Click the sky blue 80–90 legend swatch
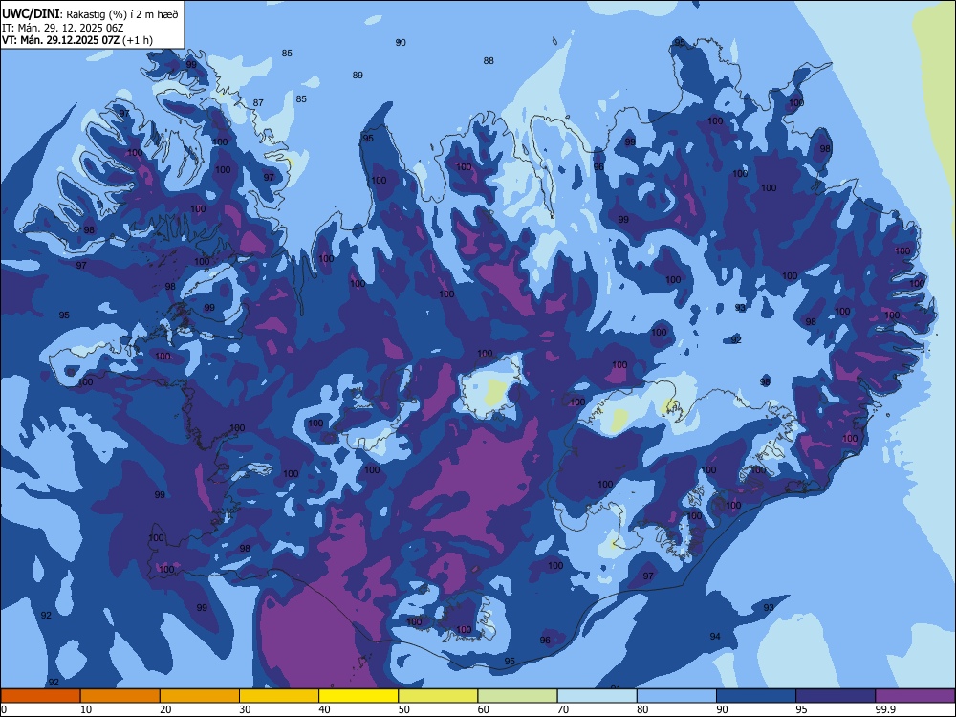 point(677,696)
